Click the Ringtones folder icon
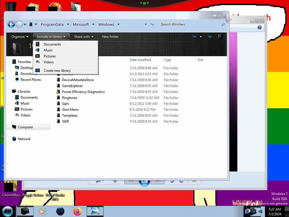The width and height of the screenshot is (289, 217). [x=58, y=97]
